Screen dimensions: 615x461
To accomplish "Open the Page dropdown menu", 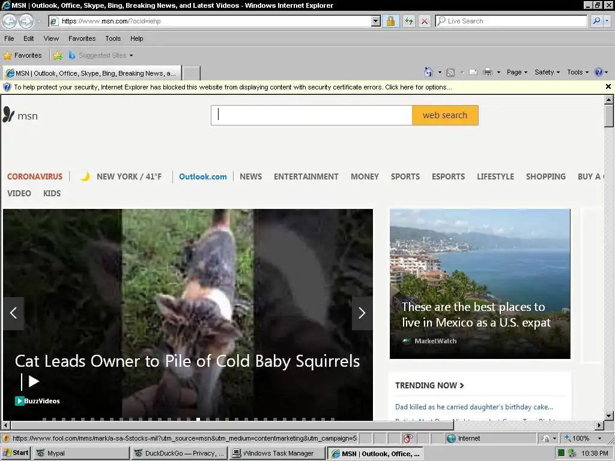I will [x=517, y=72].
